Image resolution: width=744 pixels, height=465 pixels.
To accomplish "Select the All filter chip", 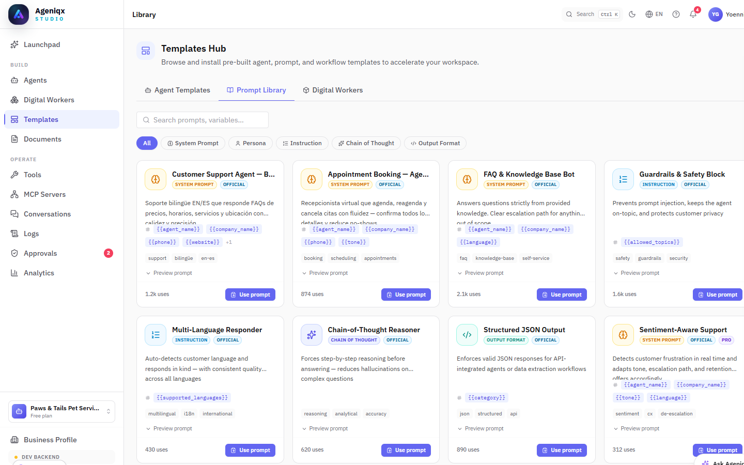I will coord(147,143).
